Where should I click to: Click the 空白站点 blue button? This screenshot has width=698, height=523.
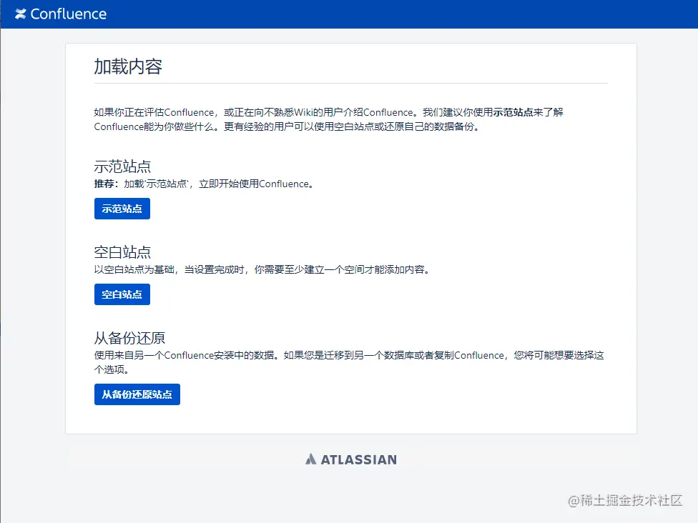122,294
